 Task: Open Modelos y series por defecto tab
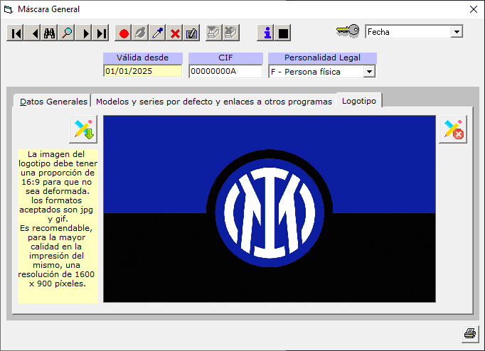[213, 102]
